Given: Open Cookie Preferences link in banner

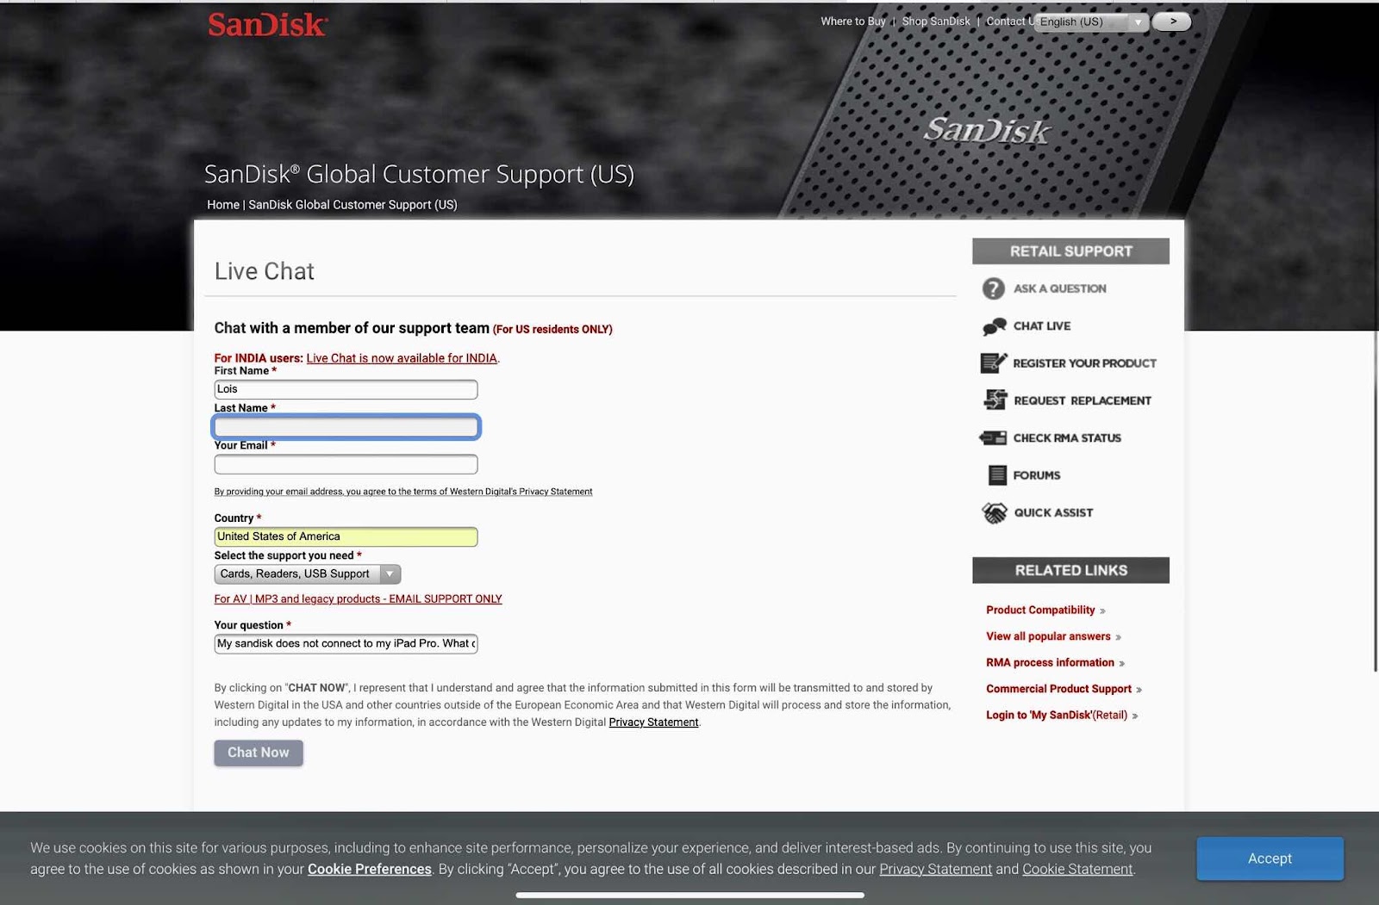Looking at the screenshot, I should (370, 870).
